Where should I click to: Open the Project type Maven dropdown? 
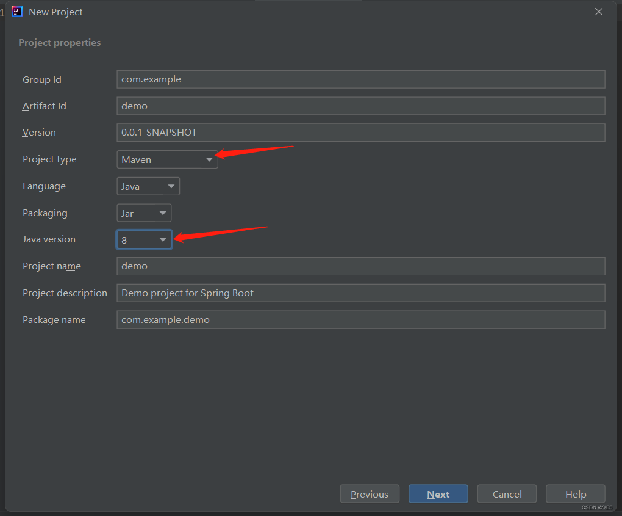[x=167, y=159]
